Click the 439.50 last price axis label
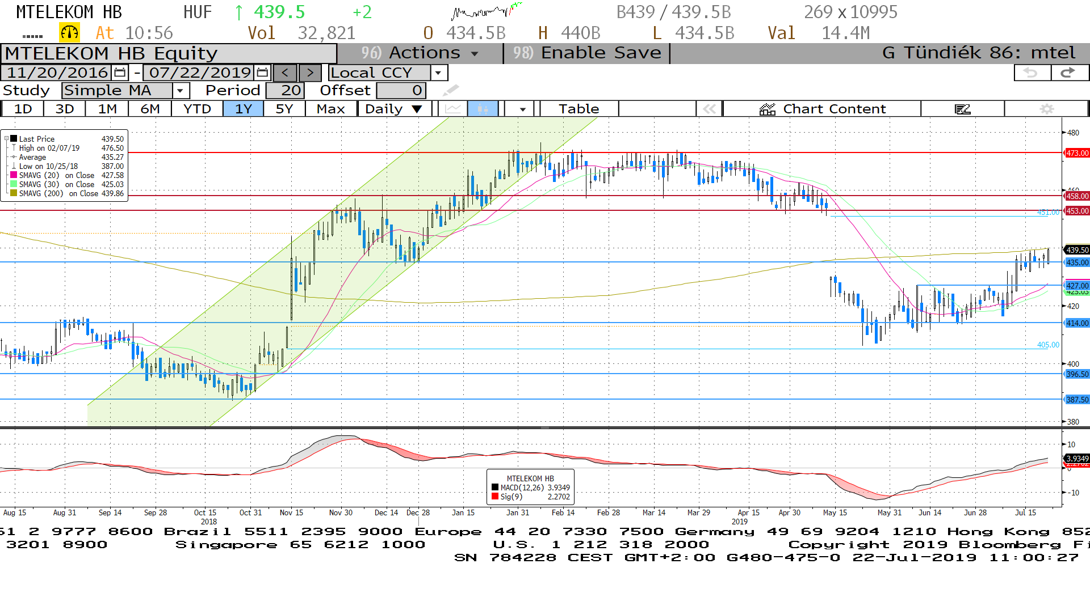The image size is (1090, 589). pyautogui.click(x=1077, y=250)
